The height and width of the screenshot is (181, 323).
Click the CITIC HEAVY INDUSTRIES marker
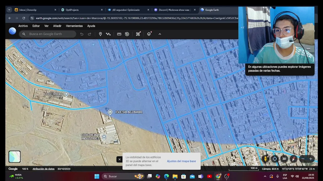(104, 137)
